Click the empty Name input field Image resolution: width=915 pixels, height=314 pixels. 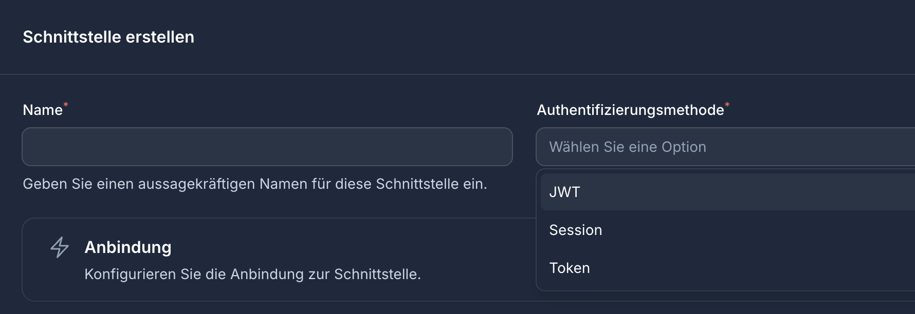point(267,147)
